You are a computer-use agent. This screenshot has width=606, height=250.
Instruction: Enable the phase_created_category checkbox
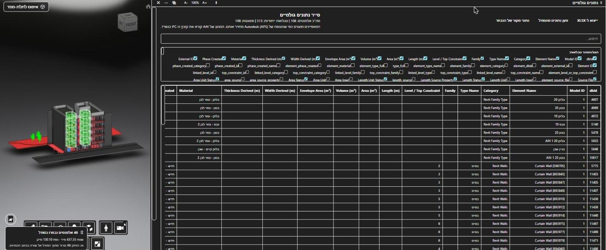point(208,65)
